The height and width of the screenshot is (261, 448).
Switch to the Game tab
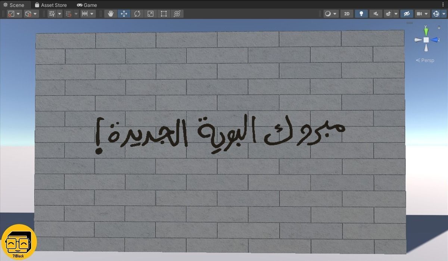(x=87, y=5)
